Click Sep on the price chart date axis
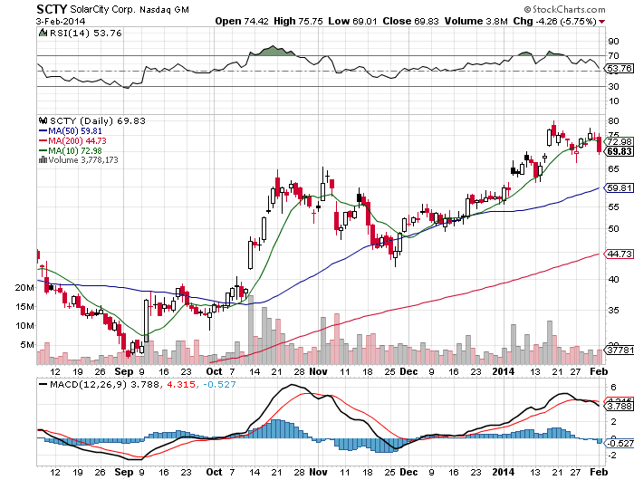The image size is (634, 480). [124, 371]
